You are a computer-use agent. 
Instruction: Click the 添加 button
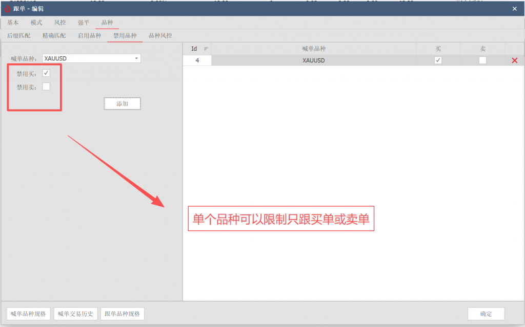point(122,103)
